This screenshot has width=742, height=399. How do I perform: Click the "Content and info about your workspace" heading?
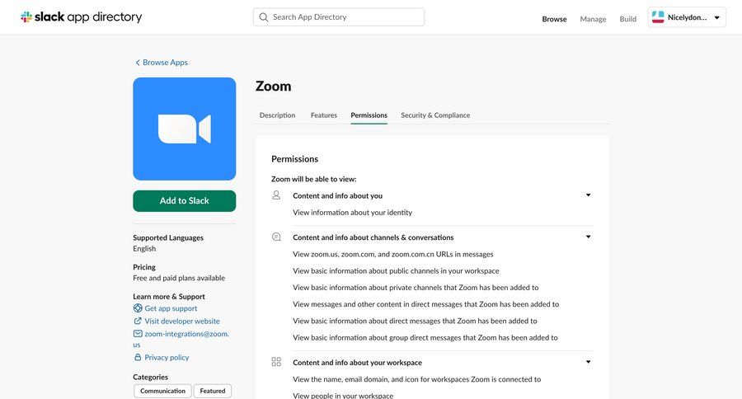pyautogui.click(x=357, y=363)
